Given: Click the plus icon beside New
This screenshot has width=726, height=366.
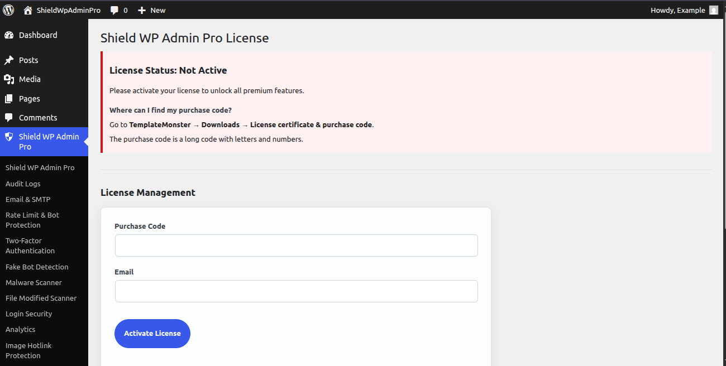Looking at the screenshot, I should (142, 10).
